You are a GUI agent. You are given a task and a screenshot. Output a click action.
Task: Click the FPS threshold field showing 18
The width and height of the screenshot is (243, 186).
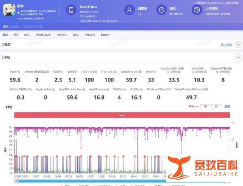(206, 106)
